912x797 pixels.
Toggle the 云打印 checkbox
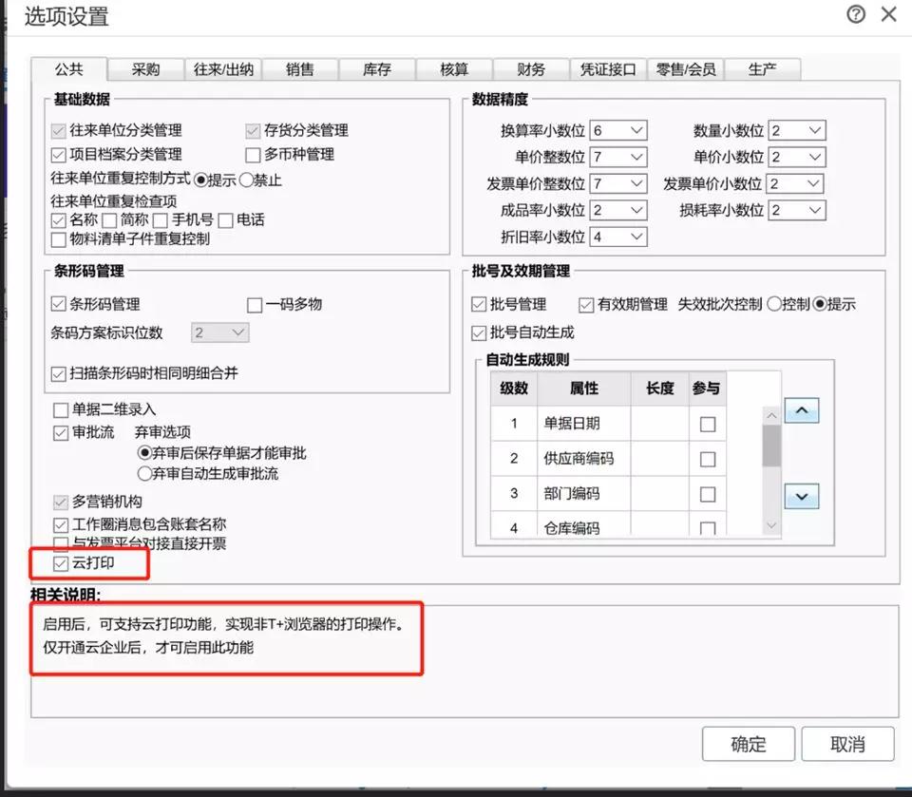[x=62, y=564]
